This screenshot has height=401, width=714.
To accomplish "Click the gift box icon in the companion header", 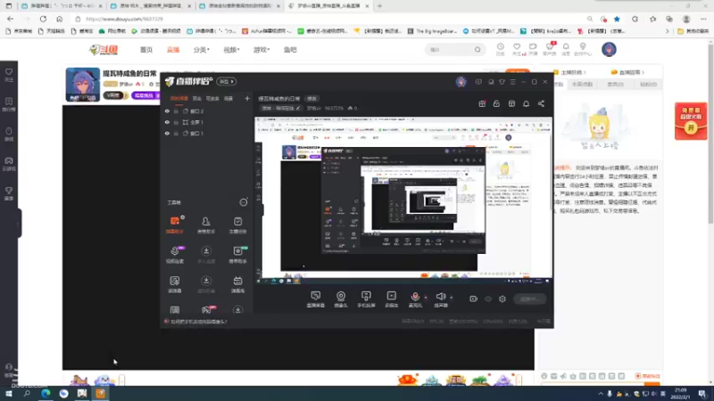I will pos(482,103).
